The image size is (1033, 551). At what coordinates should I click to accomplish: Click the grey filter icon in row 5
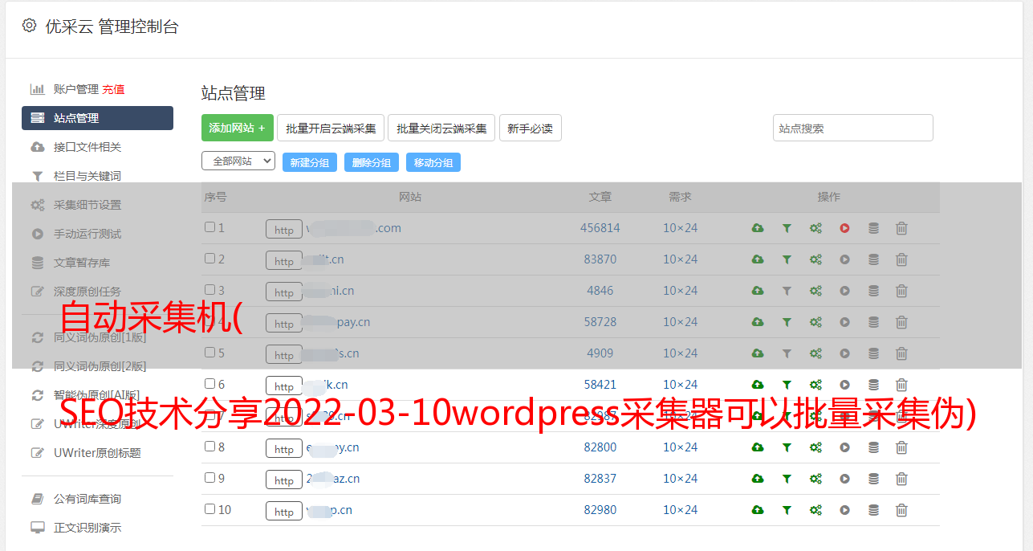[787, 353]
